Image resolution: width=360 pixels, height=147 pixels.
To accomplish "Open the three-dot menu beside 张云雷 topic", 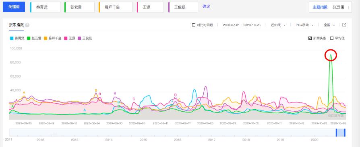I will point(348,7).
